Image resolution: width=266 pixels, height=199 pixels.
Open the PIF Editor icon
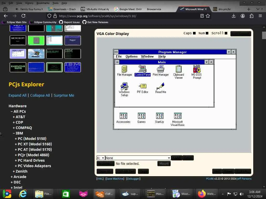[x=143, y=88]
